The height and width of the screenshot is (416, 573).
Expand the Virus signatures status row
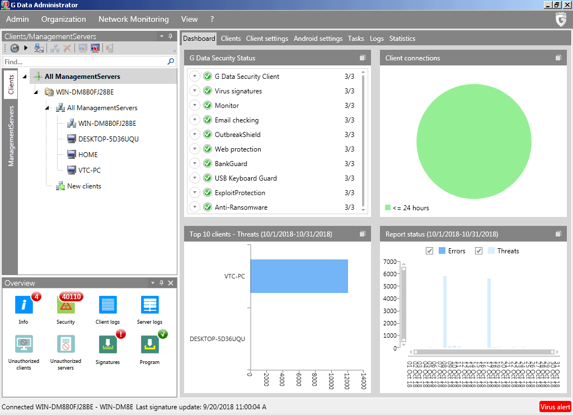(195, 91)
